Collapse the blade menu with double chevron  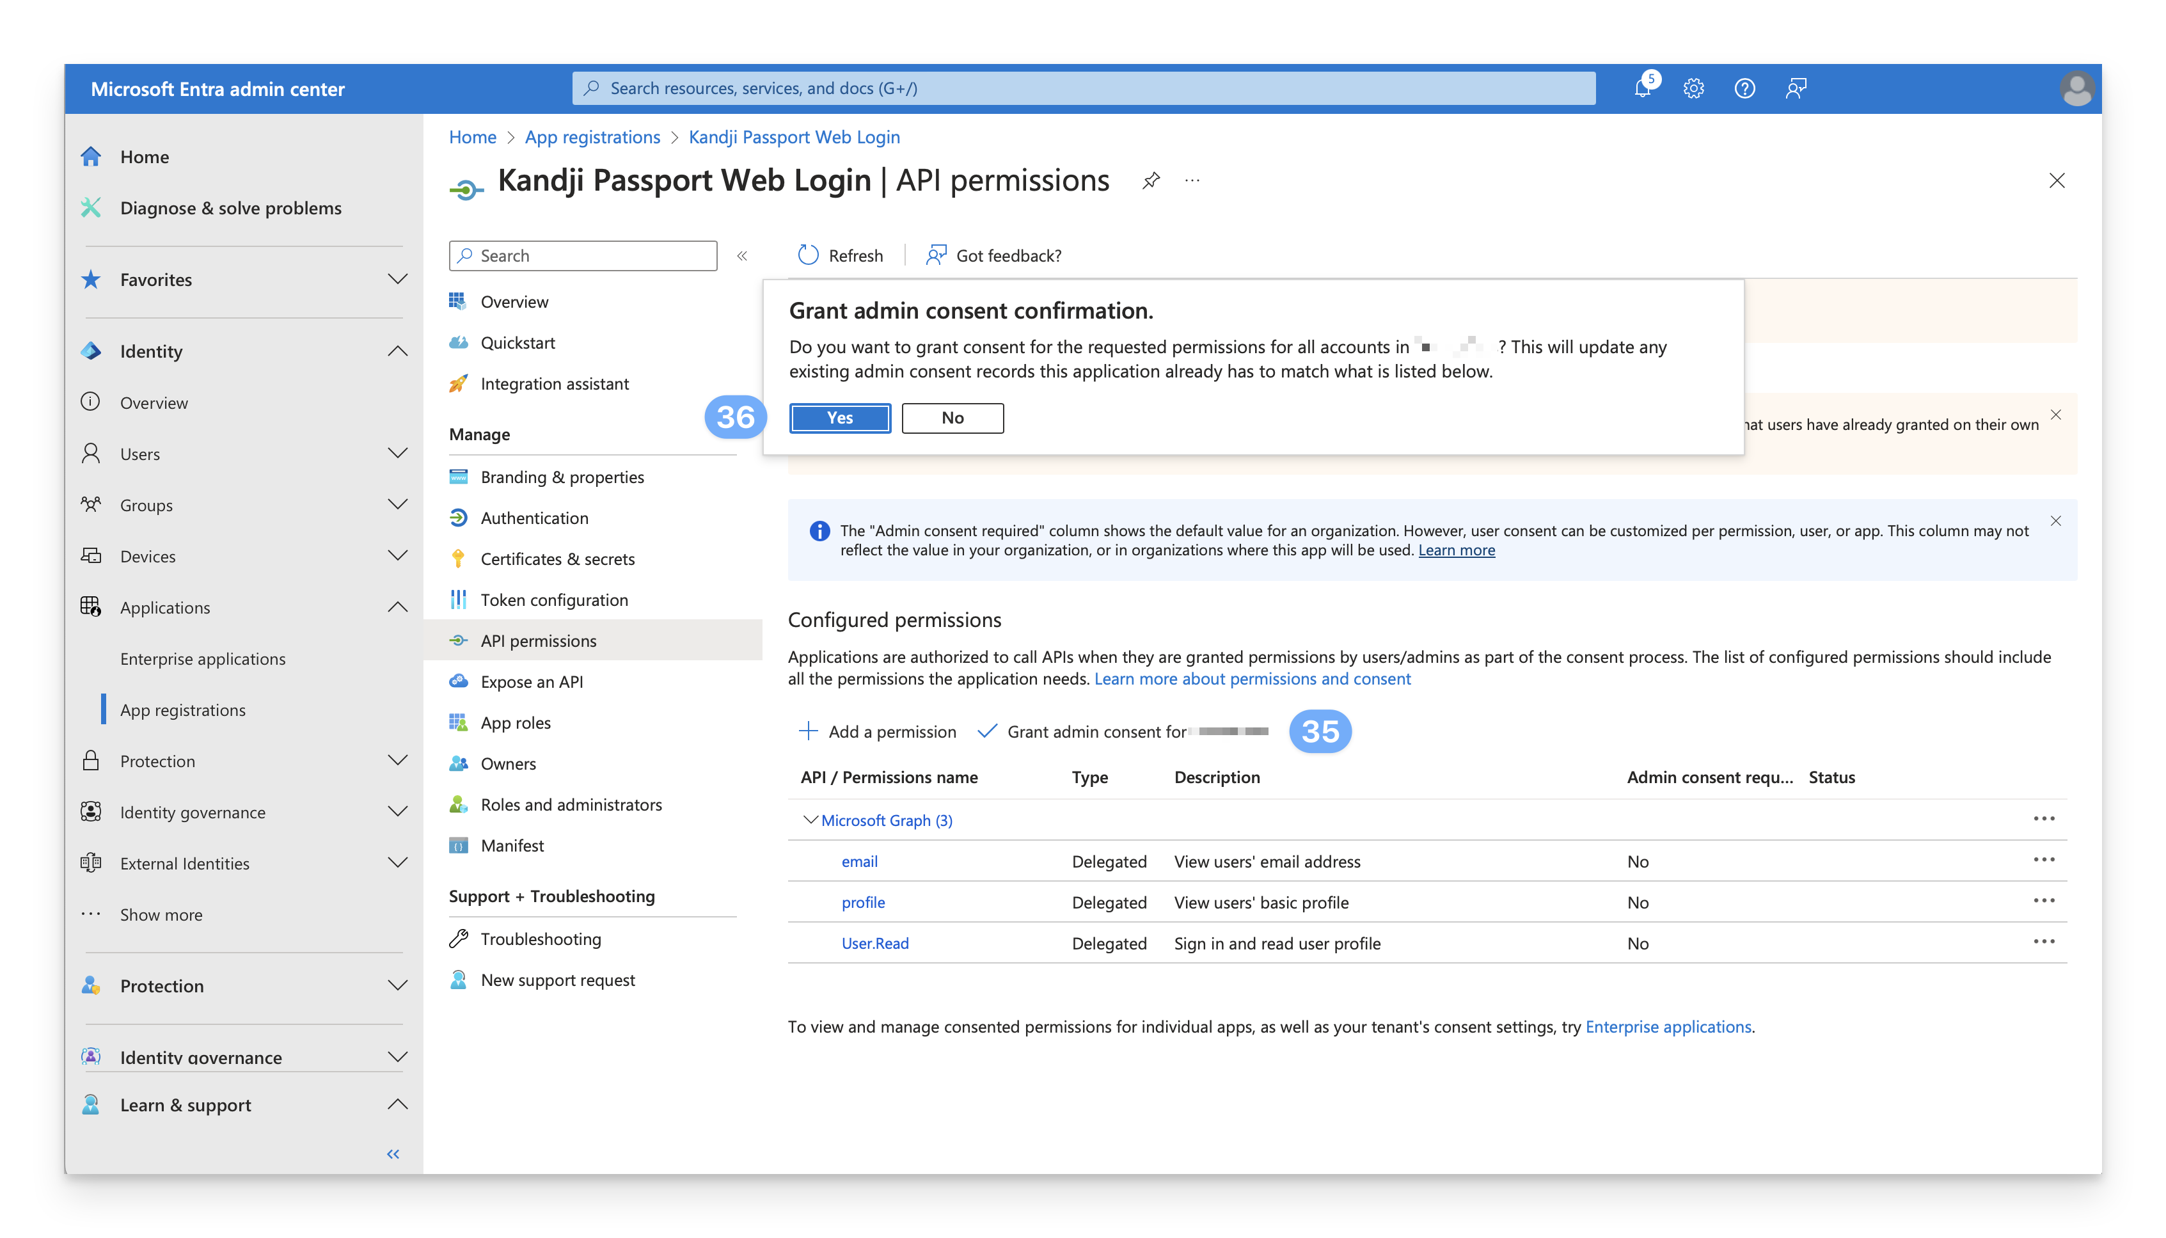(x=742, y=256)
